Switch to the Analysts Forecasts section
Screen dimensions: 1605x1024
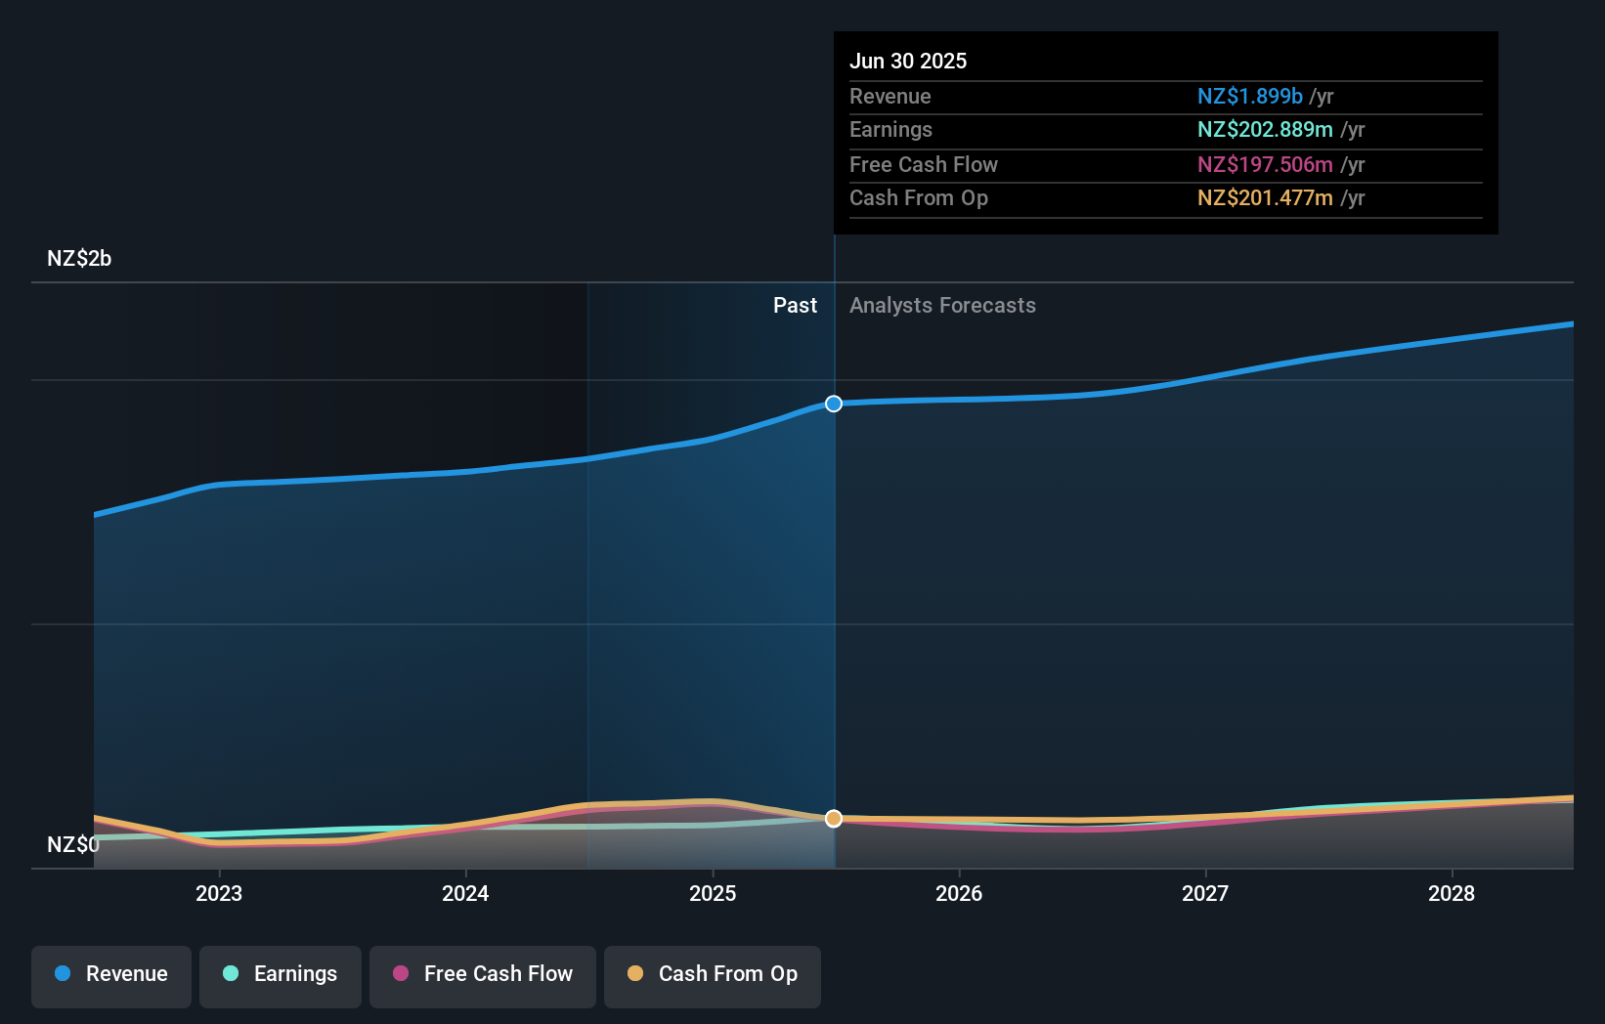[941, 305]
